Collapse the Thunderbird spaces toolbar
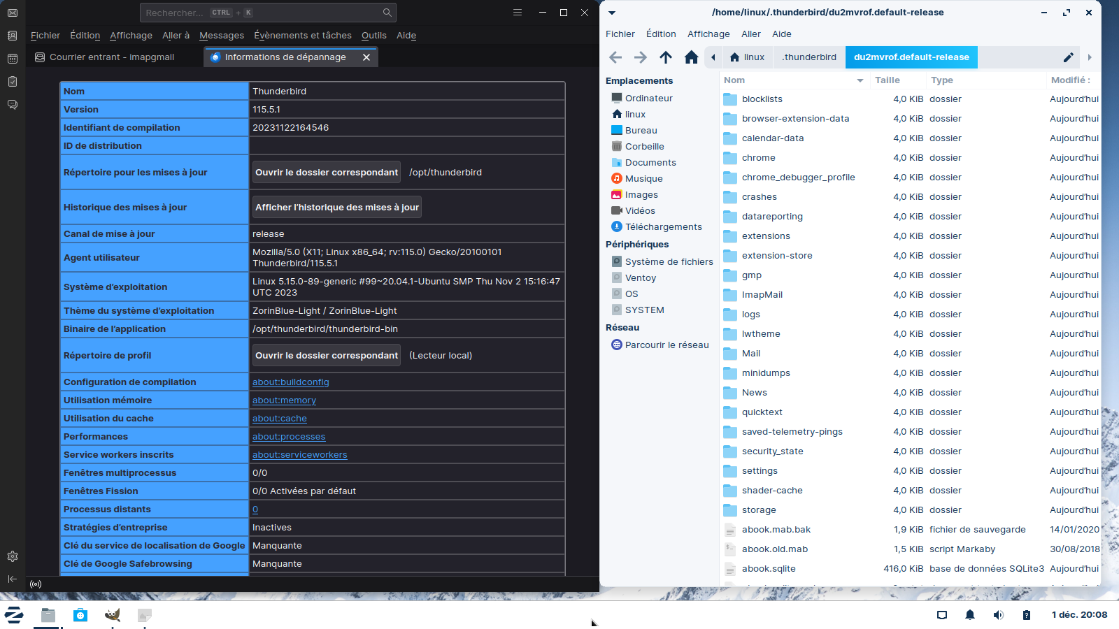Screen dimensions: 1119x629 [x=13, y=579]
